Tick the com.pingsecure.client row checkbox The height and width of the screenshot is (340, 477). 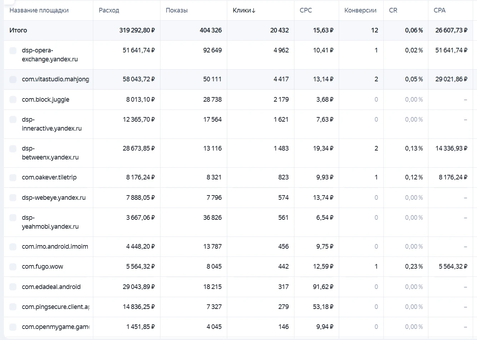coord(13,307)
